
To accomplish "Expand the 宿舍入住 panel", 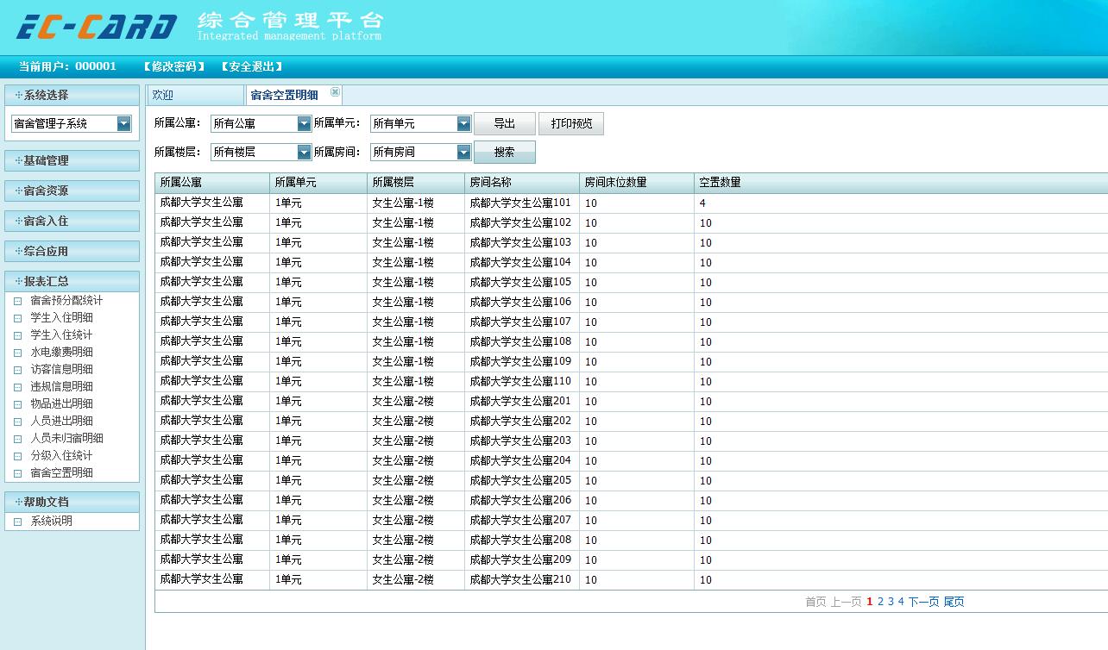I will pos(72,221).
